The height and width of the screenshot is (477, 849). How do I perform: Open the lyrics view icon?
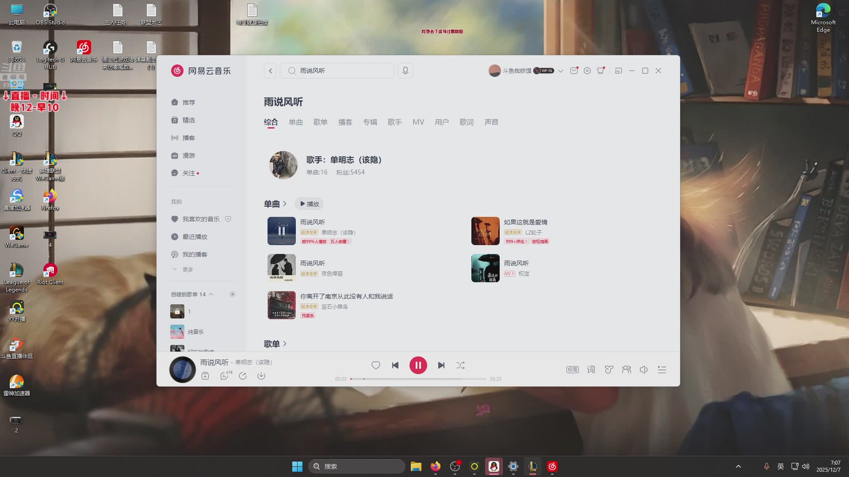(591, 370)
